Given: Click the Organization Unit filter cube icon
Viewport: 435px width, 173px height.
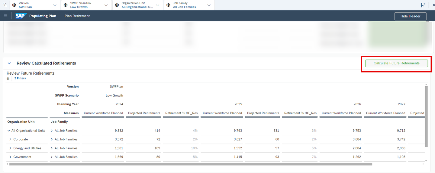Looking at the screenshot, I should pyautogui.click(x=117, y=5).
